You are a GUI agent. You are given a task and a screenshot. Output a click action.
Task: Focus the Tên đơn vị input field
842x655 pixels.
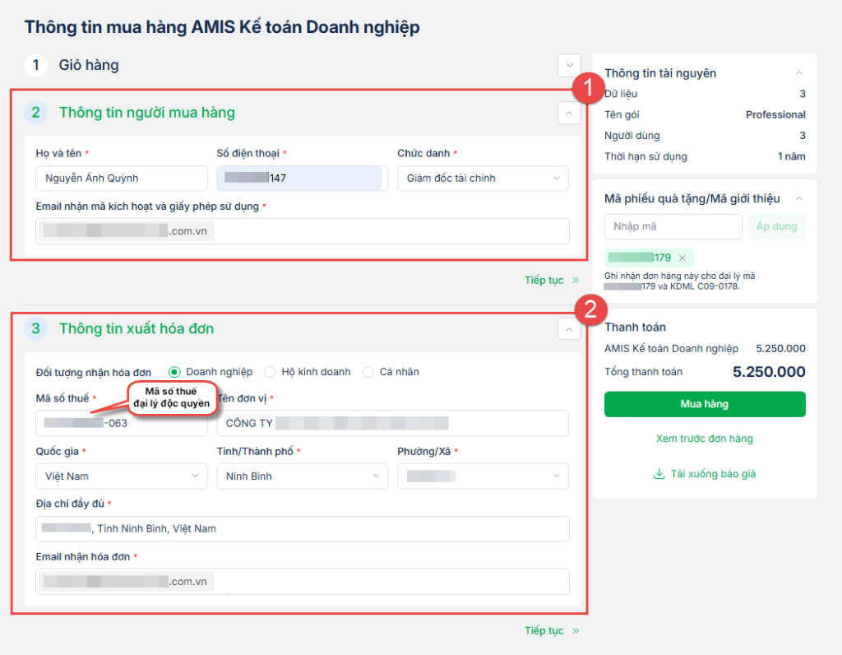pyautogui.click(x=392, y=423)
